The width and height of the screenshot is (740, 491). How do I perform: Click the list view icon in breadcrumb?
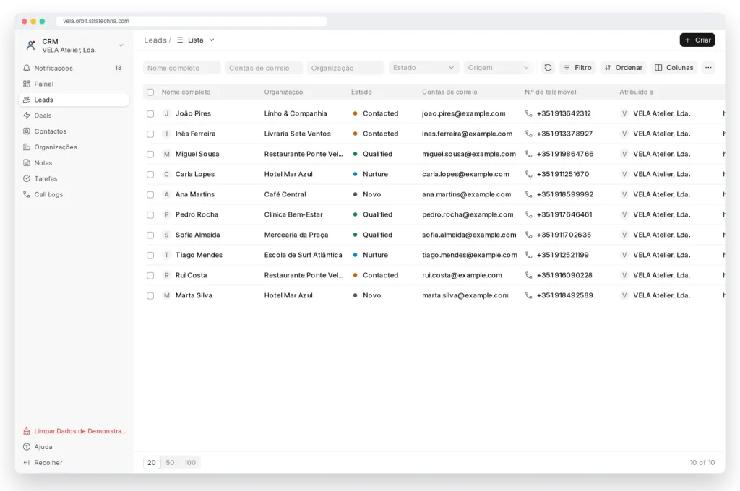point(180,40)
